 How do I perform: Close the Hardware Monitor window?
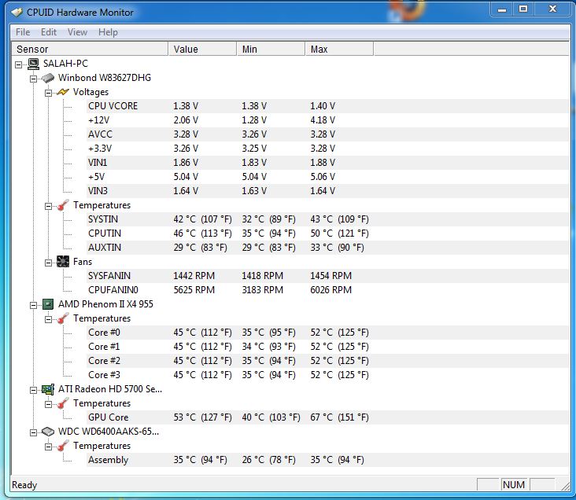(552, 9)
